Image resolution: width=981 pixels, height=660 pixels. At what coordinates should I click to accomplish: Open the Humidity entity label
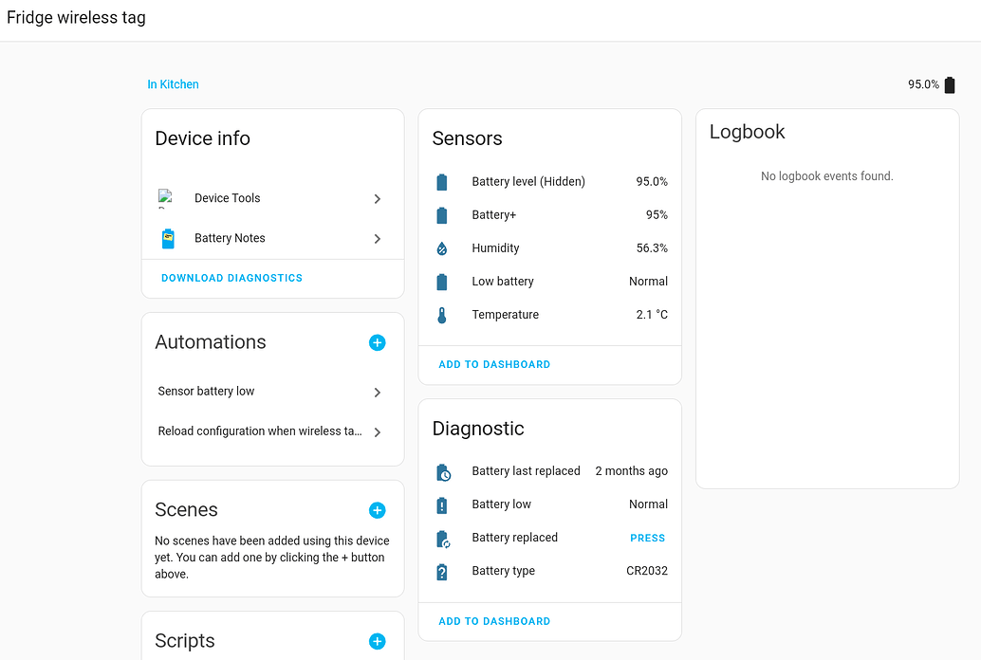pyautogui.click(x=495, y=247)
